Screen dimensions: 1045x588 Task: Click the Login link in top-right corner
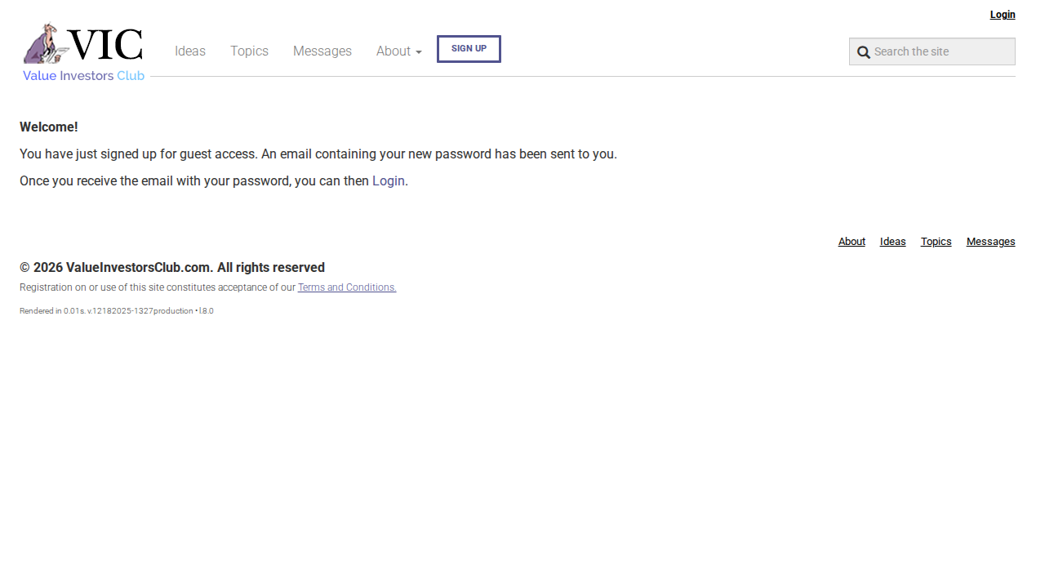tap(1003, 15)
